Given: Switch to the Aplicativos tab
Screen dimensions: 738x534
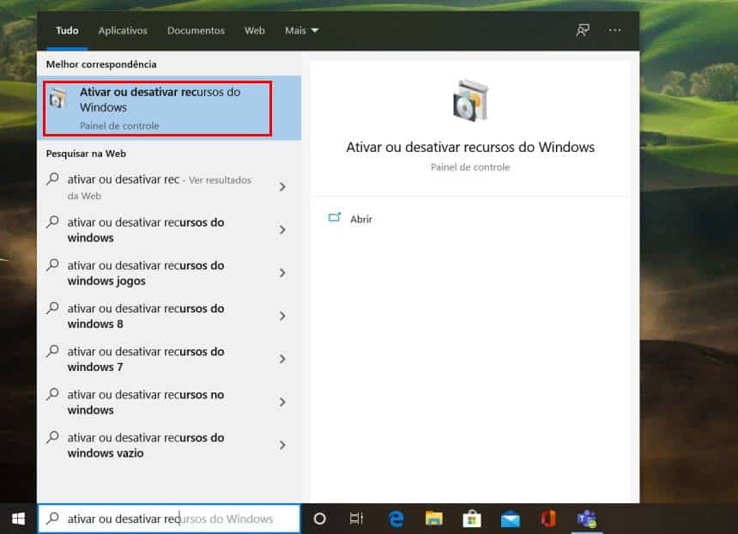Looking at the screenshot, I should (x=123, y=31).
